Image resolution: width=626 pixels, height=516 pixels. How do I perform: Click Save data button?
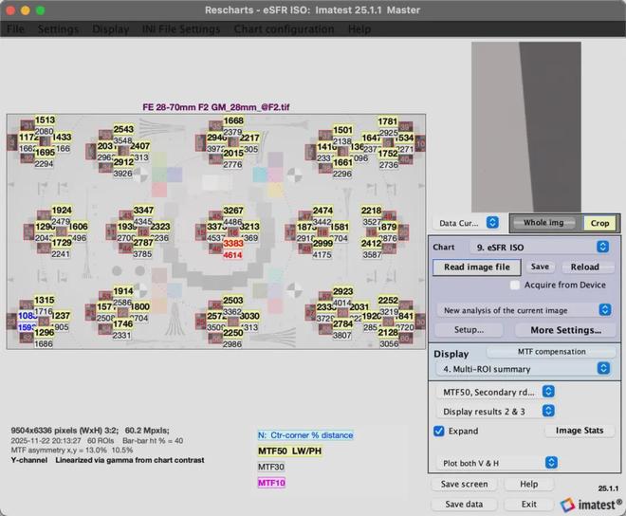[464, 505]
